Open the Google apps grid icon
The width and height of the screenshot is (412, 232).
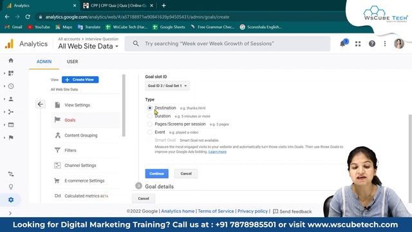pyautogui.click(x=358, y=44)
